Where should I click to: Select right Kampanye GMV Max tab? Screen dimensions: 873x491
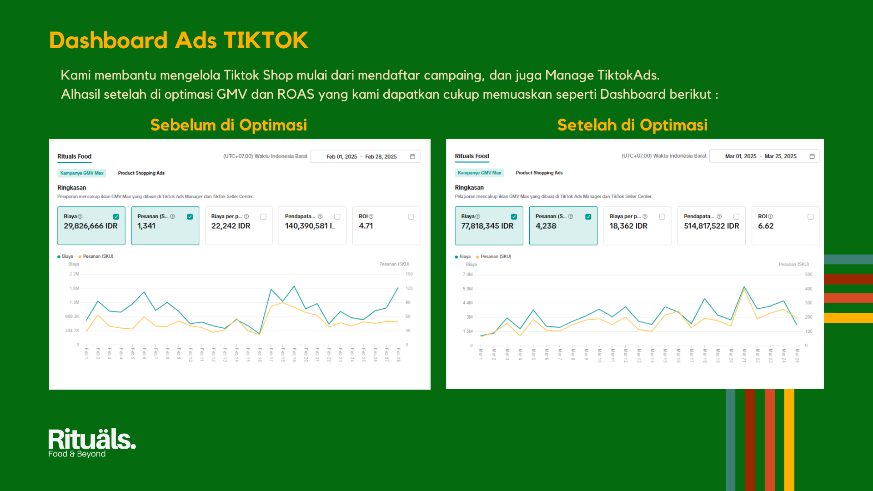click(479, 173)
